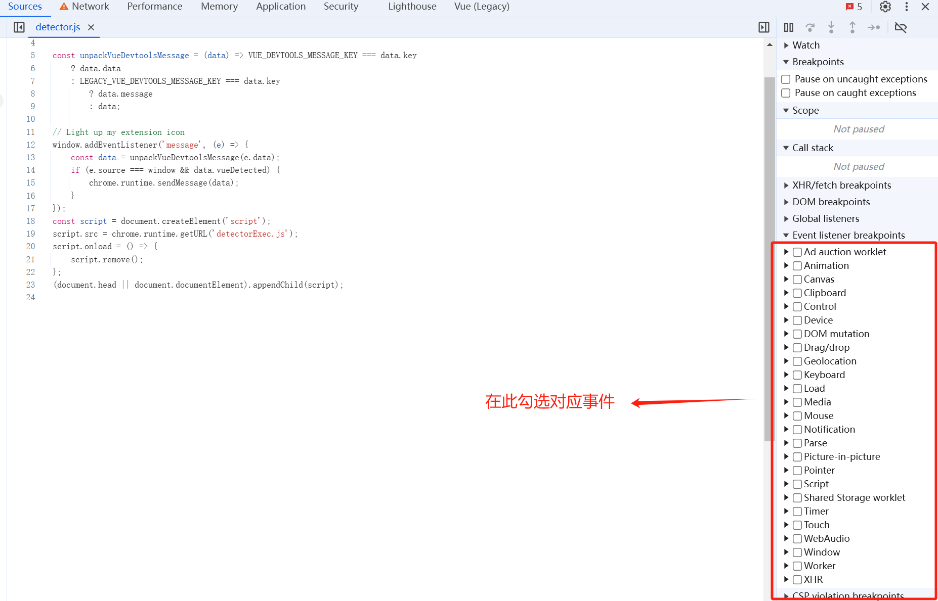This screenshot has height=601, width=938.
Task: Check the Shared Storage worklet checkbox
Action: tap(797, 498)
